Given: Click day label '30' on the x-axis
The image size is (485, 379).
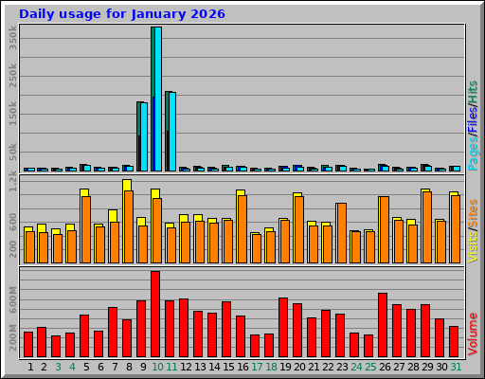Looking at the screenshot, I should point(441,367).
